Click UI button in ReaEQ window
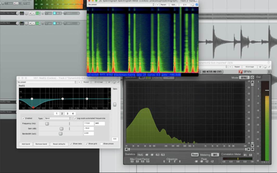Screen dimensions: 277x173 (x=109, y=82)
